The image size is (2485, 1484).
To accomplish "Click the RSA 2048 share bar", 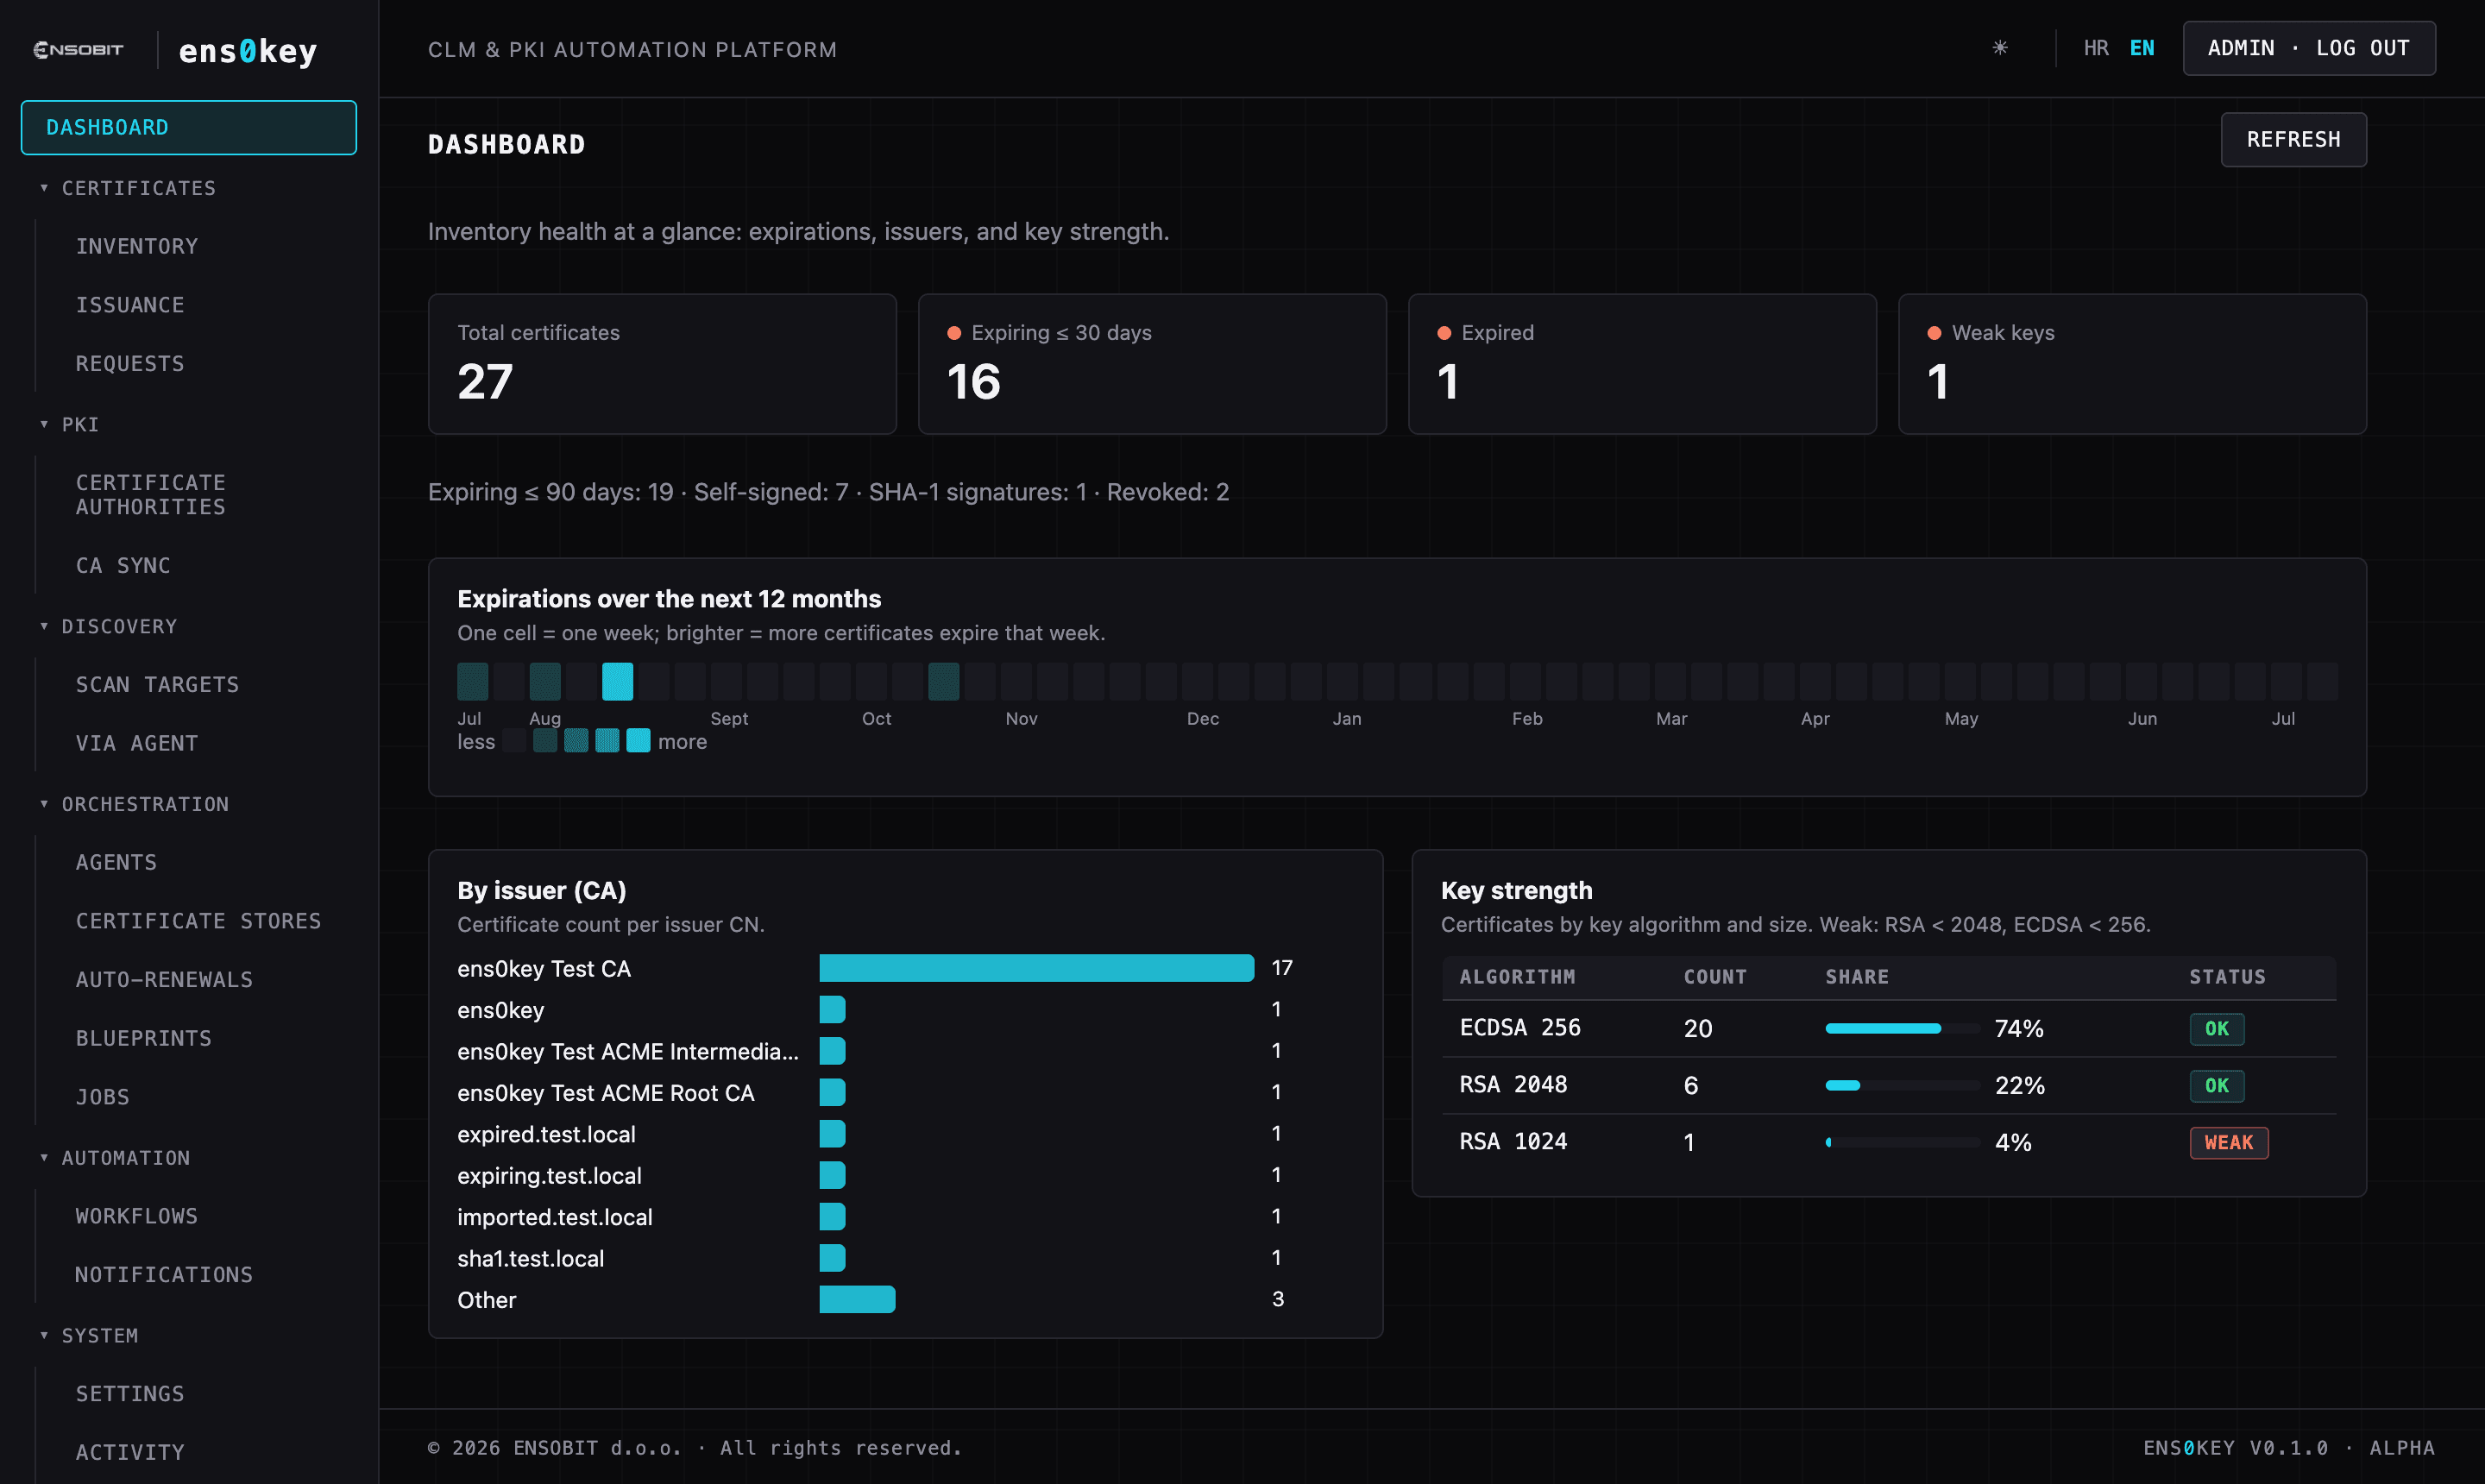I will pyautogui.click(x=1901, y=1085).
